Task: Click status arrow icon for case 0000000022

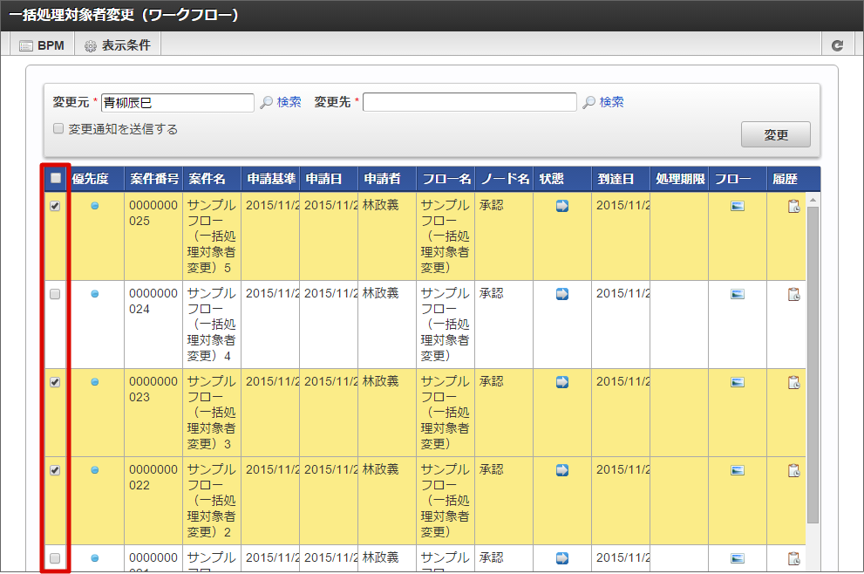Action: (562, 470)
